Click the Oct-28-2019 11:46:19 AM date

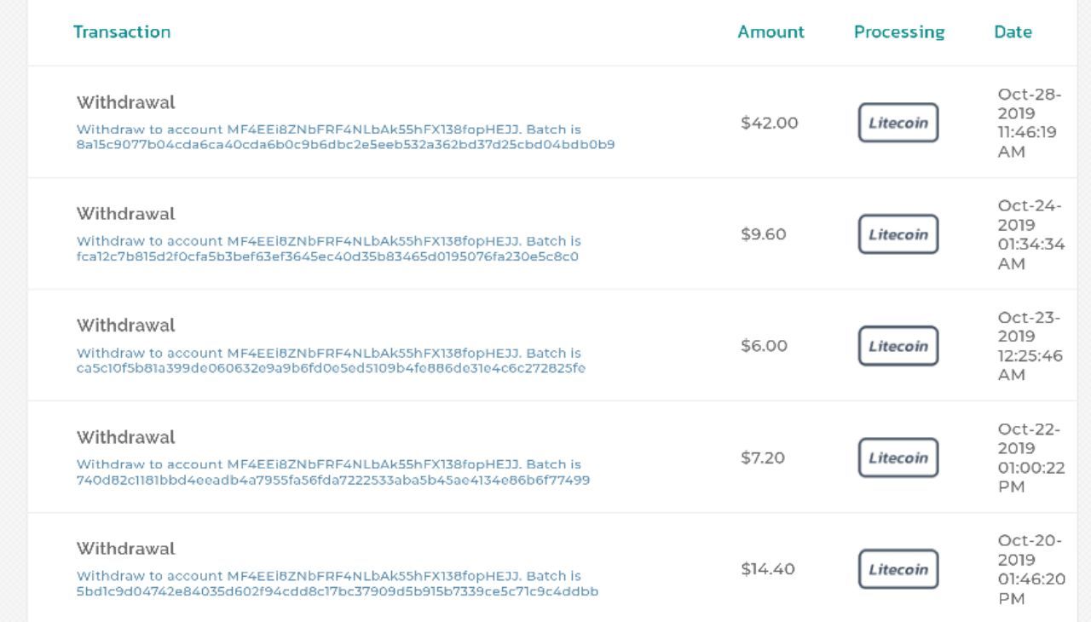pyautogui.click(x=1029, y=123)
